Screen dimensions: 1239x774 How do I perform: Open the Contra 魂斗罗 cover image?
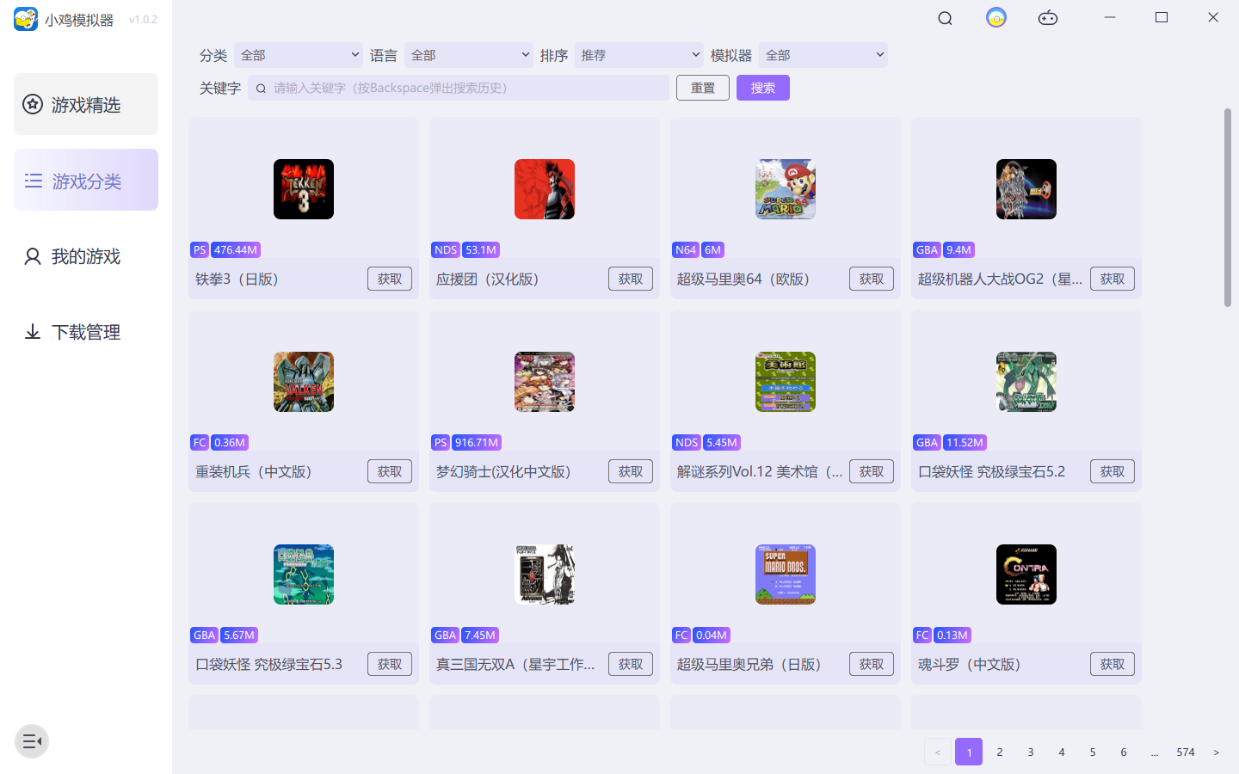click(x=1026, y=574)
